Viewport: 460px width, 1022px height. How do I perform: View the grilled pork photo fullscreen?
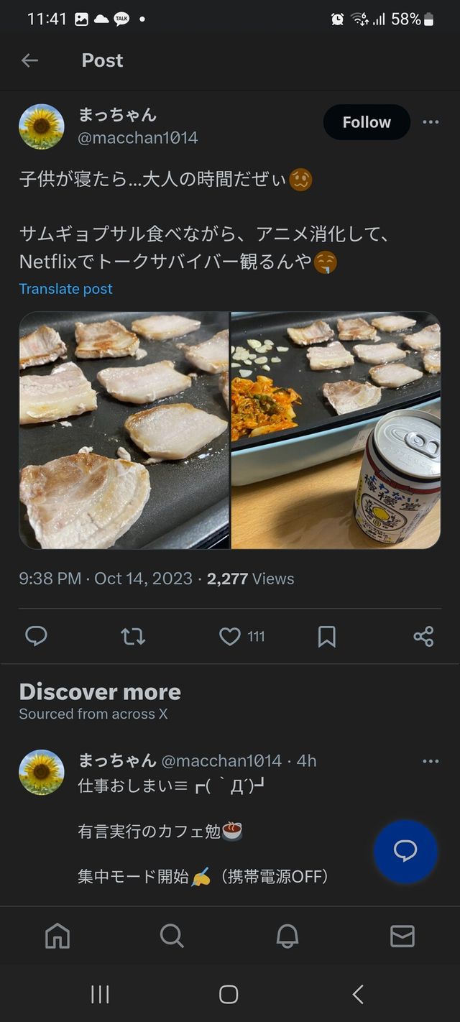coord(122,429)
